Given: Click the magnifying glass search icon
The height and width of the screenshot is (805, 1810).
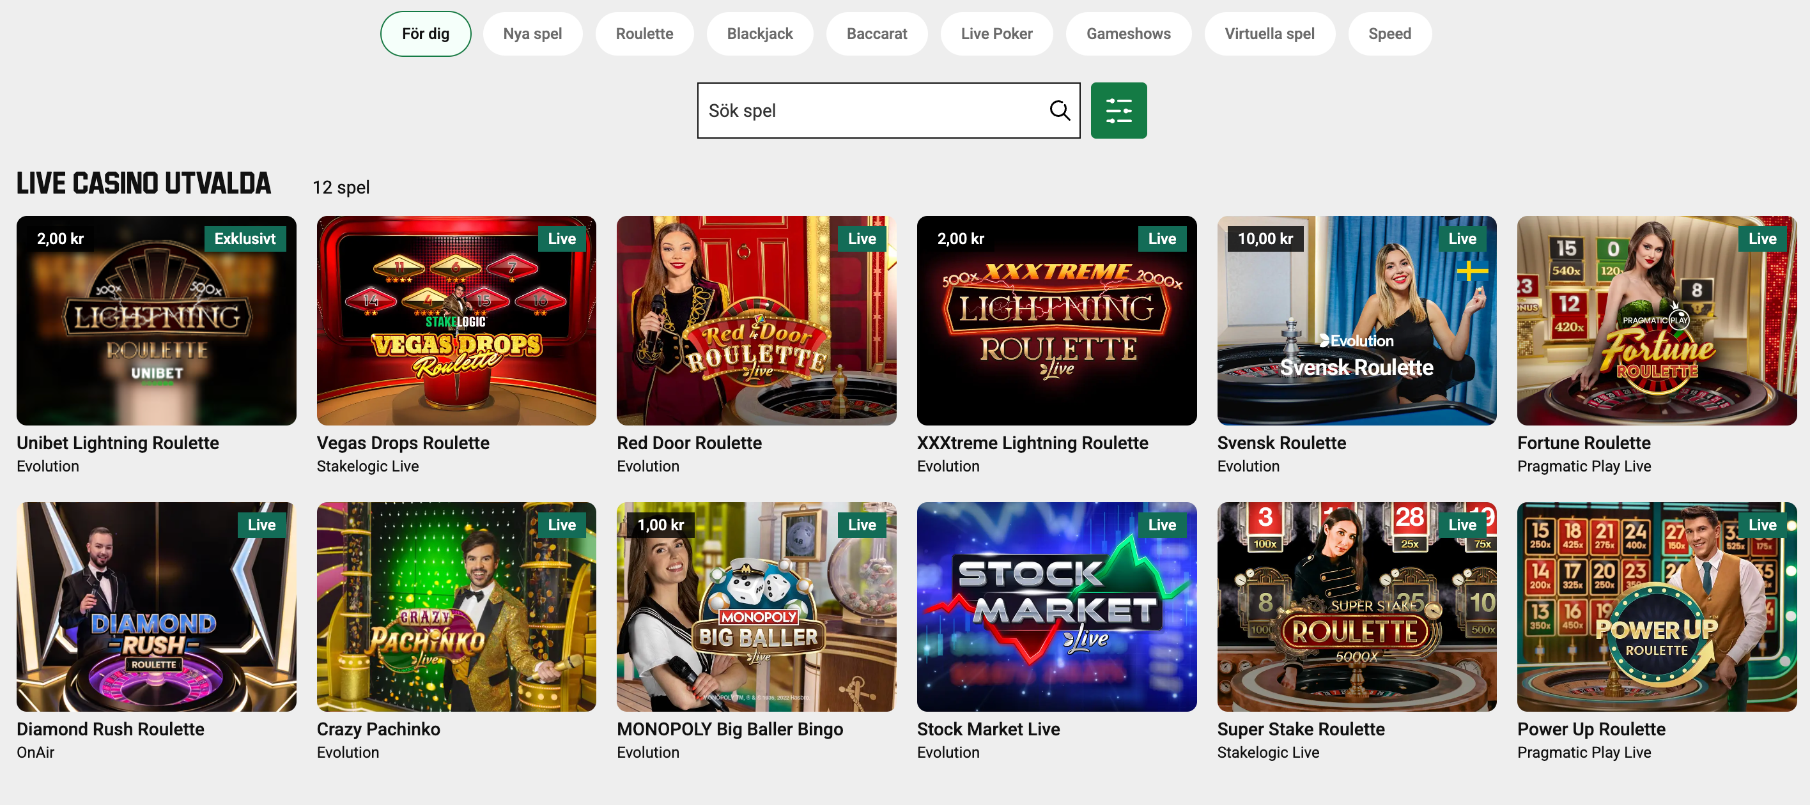Looking at the screenshot, I should point(1059,111).
